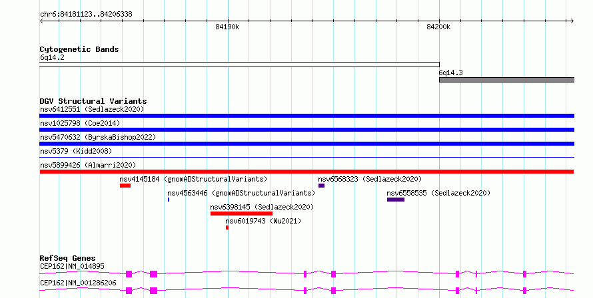Select the white 6q14.2 cytoband bar
The image size is (593, 298).
[239, 65]
